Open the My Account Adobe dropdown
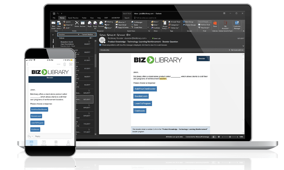Screen dimensions: 284x170 (x=226, y=25)
